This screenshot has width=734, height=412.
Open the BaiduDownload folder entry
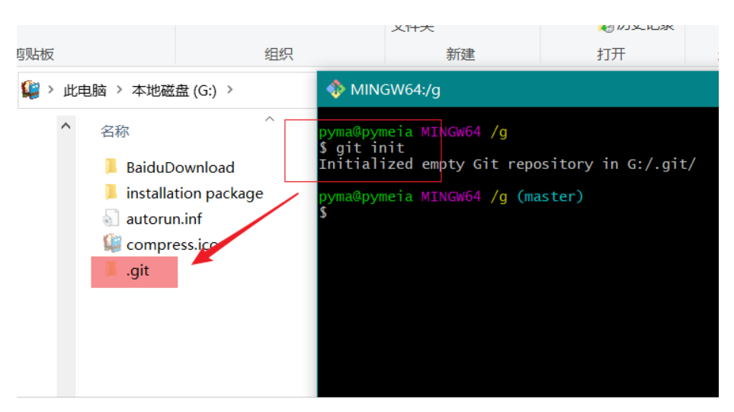(x=180, y=168)
